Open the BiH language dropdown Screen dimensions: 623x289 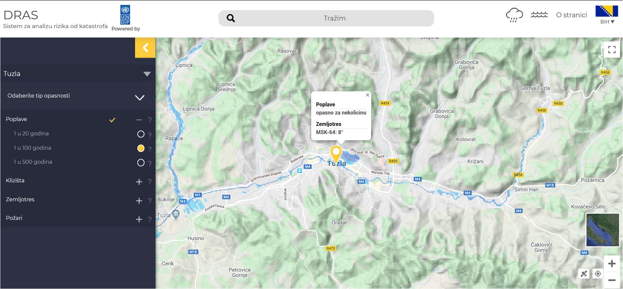(x=607, y=22)
